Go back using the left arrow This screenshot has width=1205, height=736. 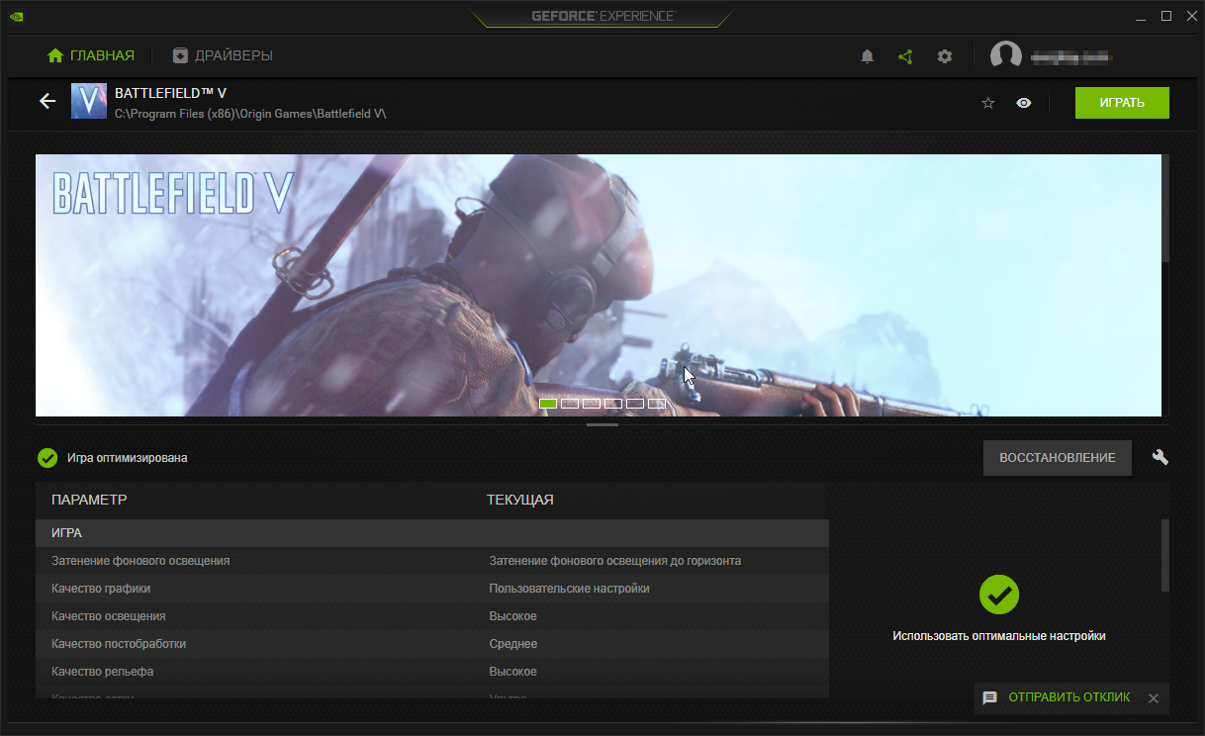pos(47,101)
